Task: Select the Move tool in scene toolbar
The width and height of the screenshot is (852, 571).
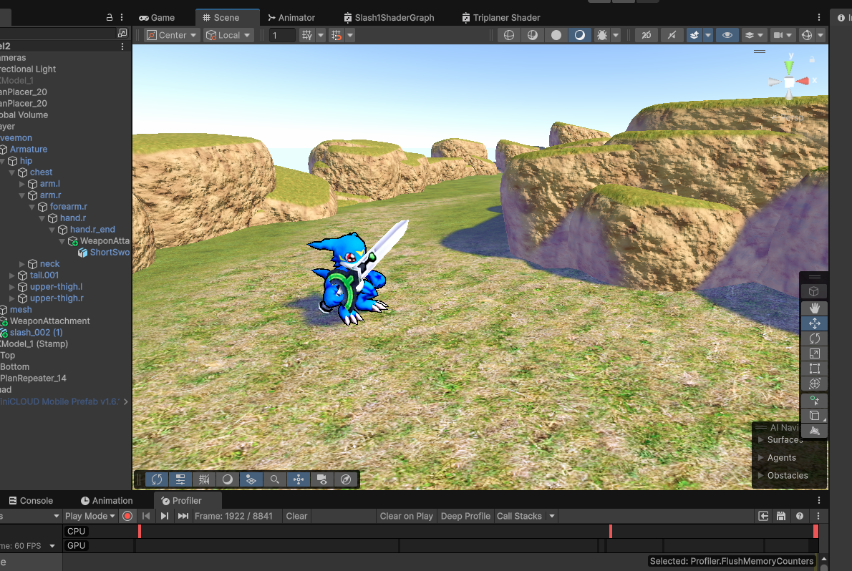Action: point(814,323)
